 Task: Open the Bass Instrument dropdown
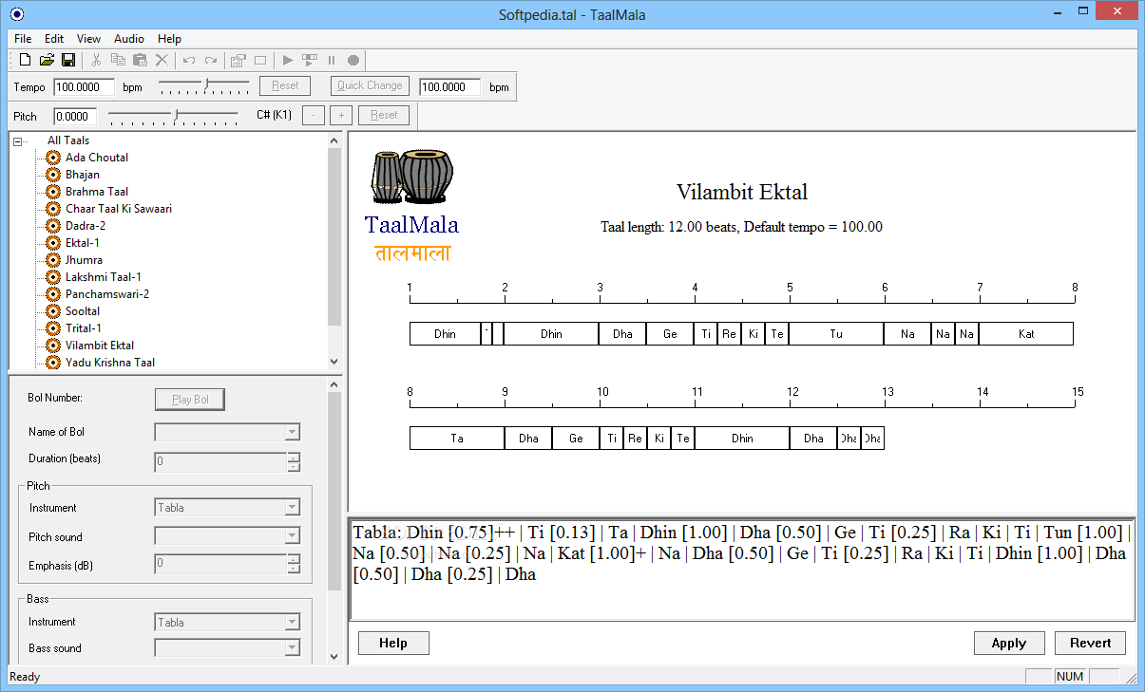click(x=292, y=623)
